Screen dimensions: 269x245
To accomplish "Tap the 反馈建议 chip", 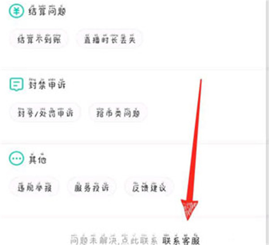I will click(149, 187).
